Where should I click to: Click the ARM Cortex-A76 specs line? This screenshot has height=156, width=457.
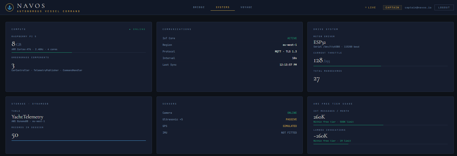coord(34,50)
